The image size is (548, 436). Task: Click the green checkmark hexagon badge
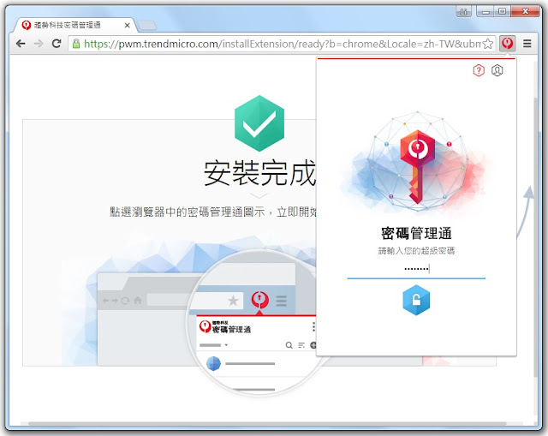259,123
